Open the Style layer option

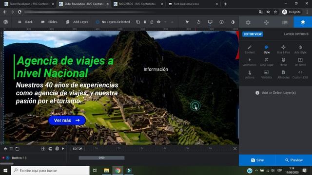click(267, 50)
